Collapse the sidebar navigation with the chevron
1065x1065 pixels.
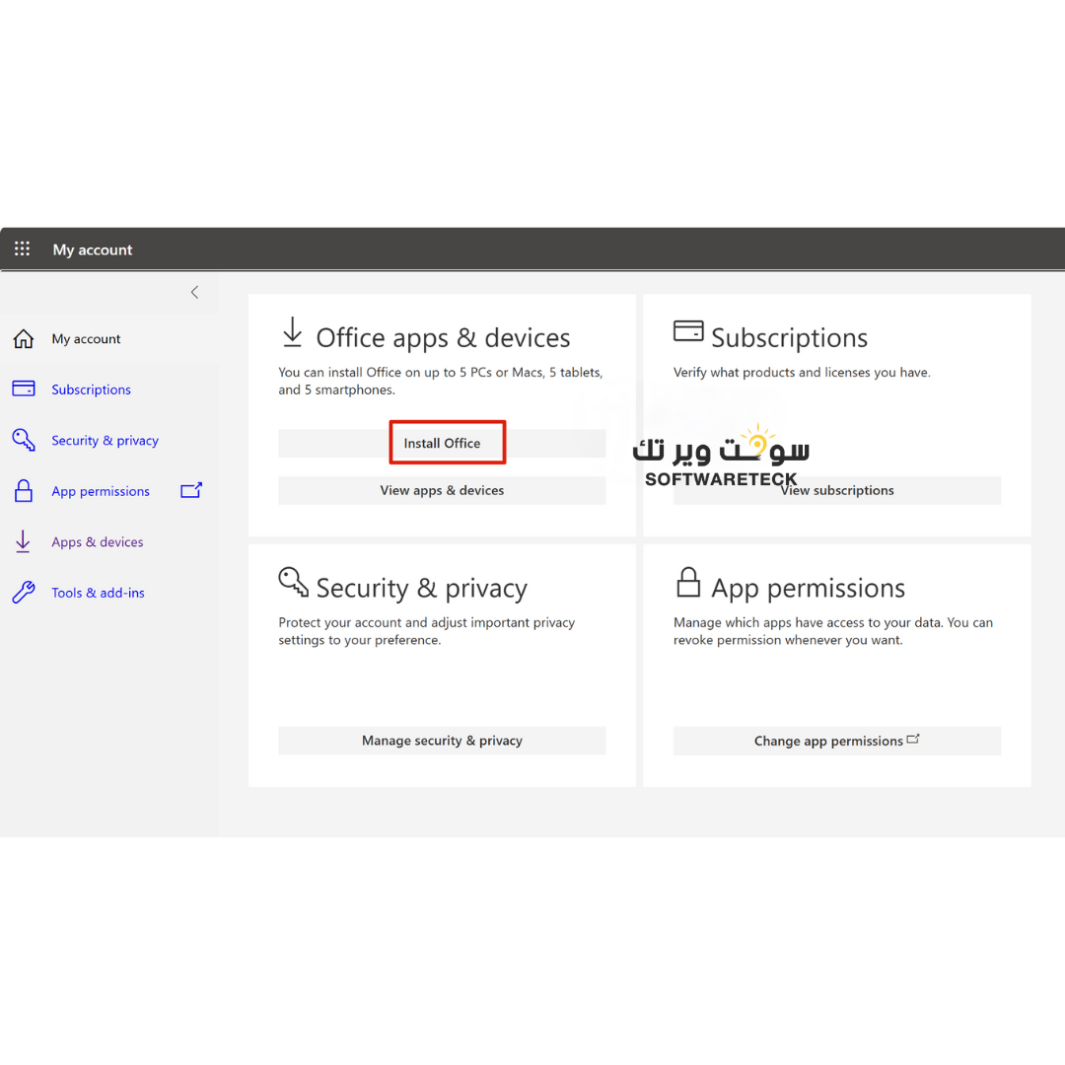(x=194, y=292)
